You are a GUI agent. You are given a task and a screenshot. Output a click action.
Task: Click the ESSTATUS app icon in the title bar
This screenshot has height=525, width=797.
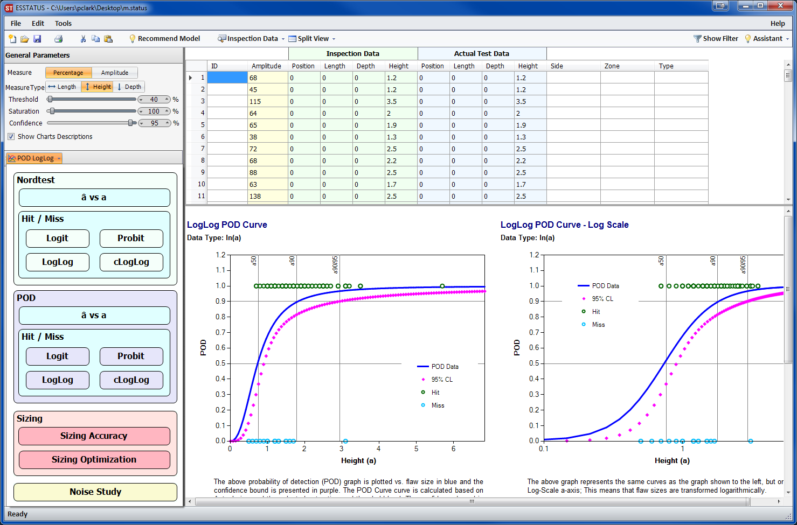point(9,8)
